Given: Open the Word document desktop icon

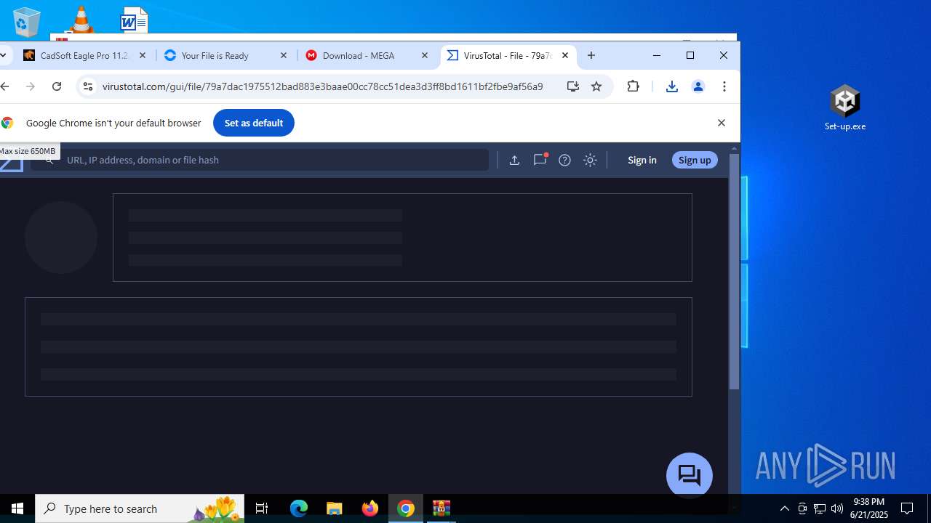Looking at the screenshot, I should (x=135, y=20).
